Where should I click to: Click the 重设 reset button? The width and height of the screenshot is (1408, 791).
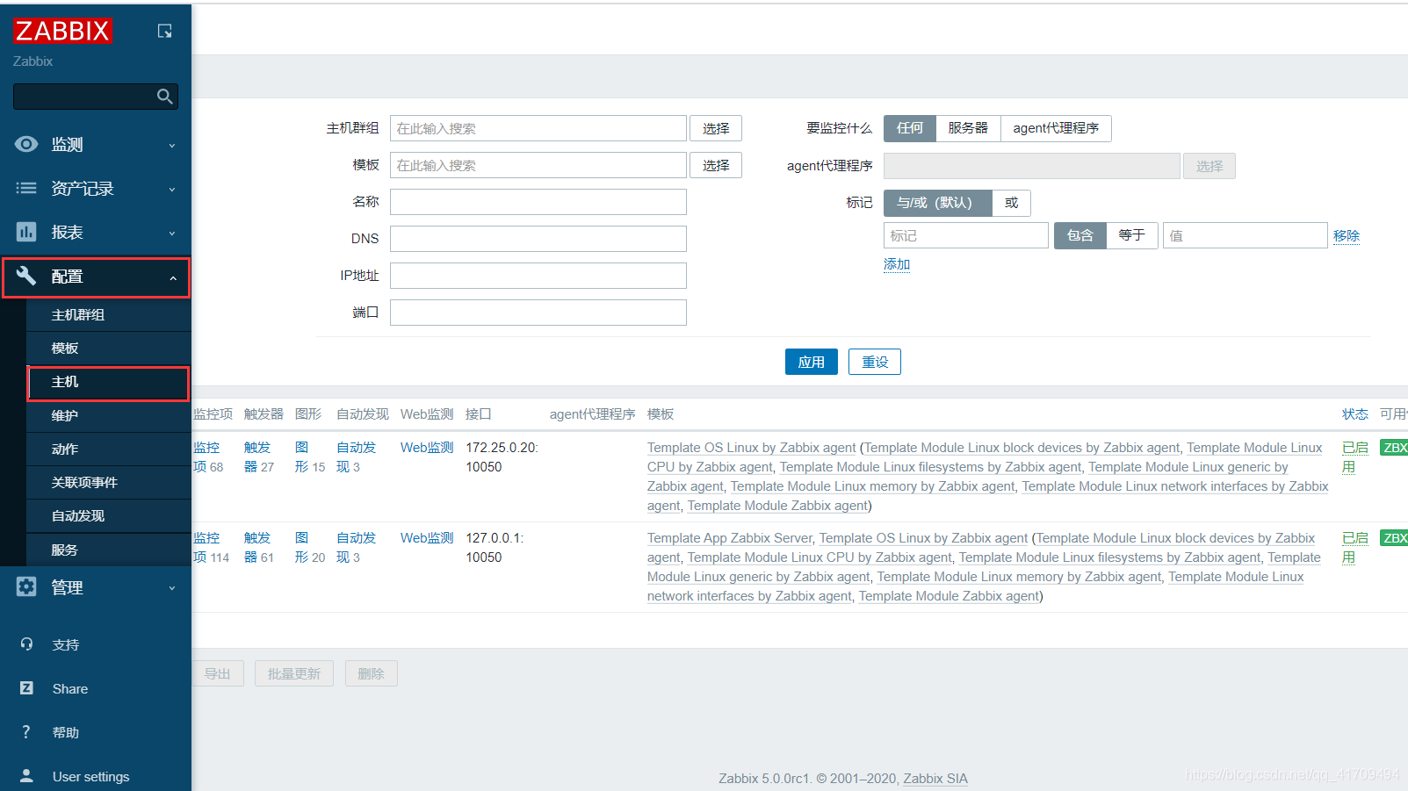click(875, 362)
